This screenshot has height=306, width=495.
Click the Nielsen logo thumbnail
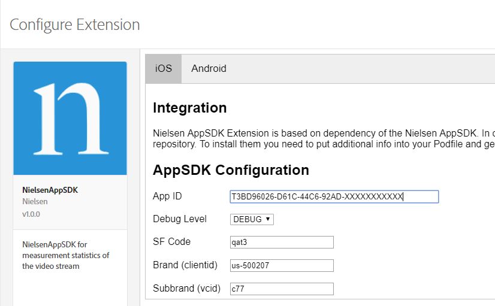pos(70,119)
